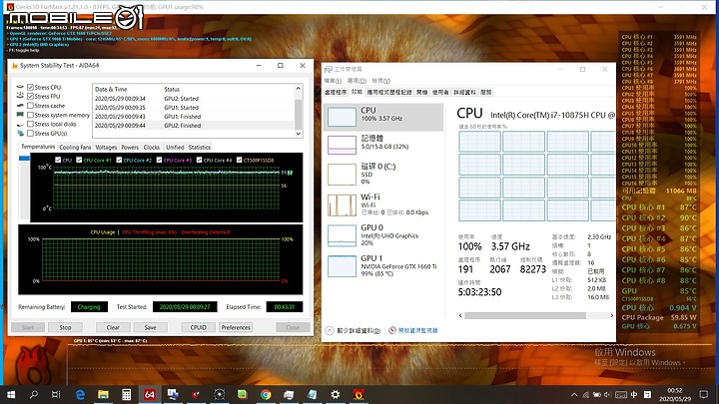Open Task View from taskbar

point(56,394)
